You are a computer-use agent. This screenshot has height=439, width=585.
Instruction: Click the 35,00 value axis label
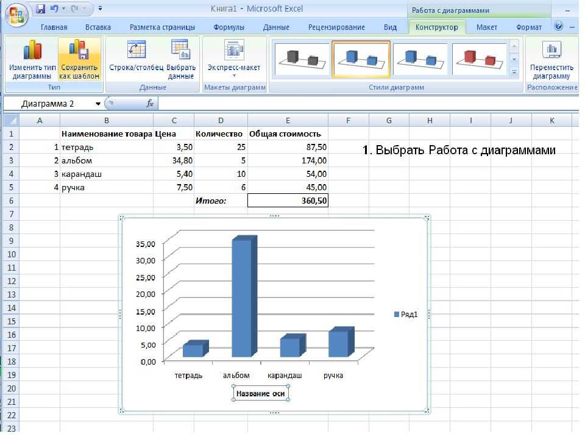coord(146,244)
